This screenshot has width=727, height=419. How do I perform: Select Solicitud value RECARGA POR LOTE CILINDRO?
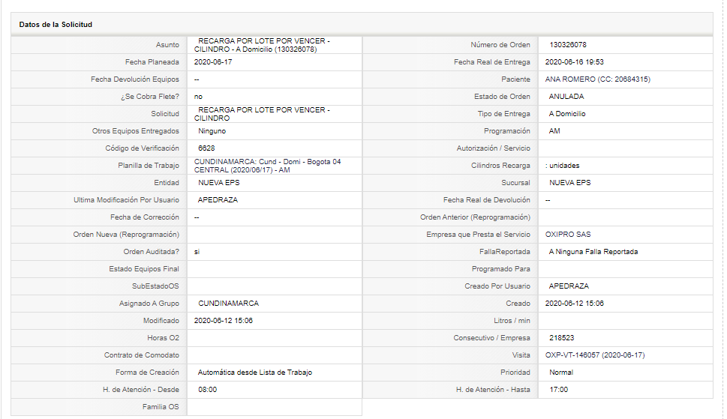tap(262, 114)
